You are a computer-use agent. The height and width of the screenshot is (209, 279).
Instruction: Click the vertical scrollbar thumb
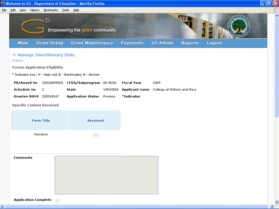click(x=277, y=67)
